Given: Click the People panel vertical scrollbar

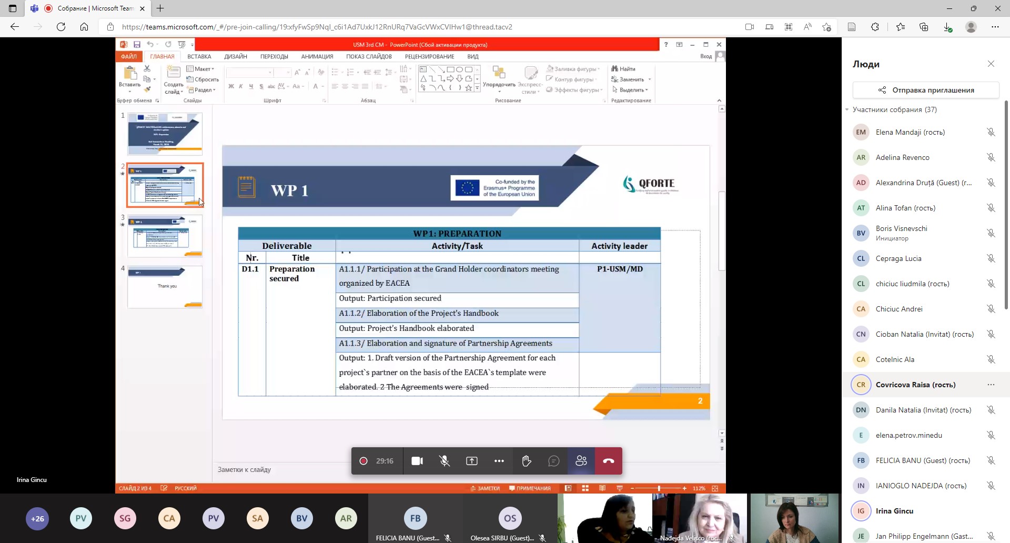Looking at the screenshot, I should tap(1006, 205).
